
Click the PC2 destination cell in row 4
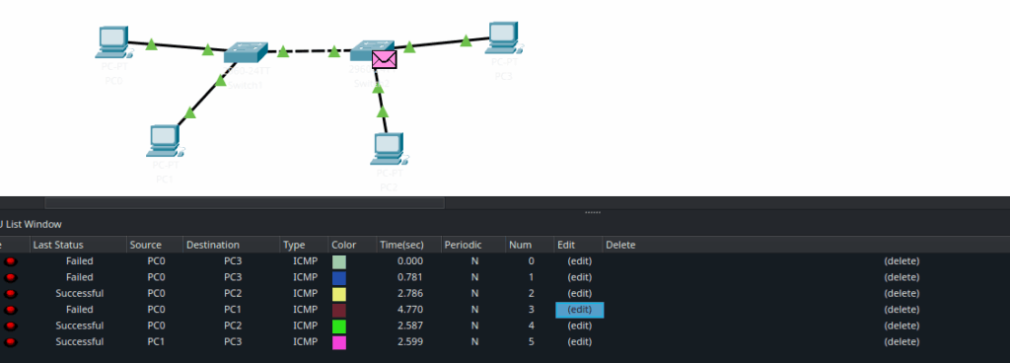point(233,326)
